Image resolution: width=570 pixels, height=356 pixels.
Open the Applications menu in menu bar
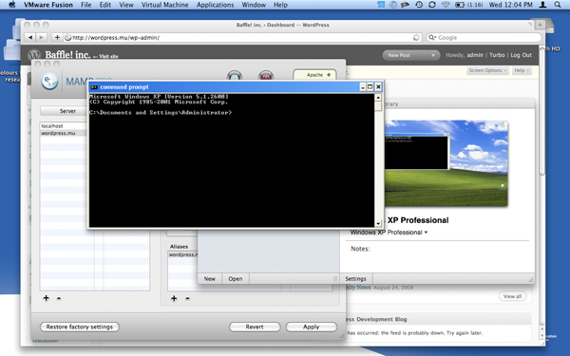(216, 5)
